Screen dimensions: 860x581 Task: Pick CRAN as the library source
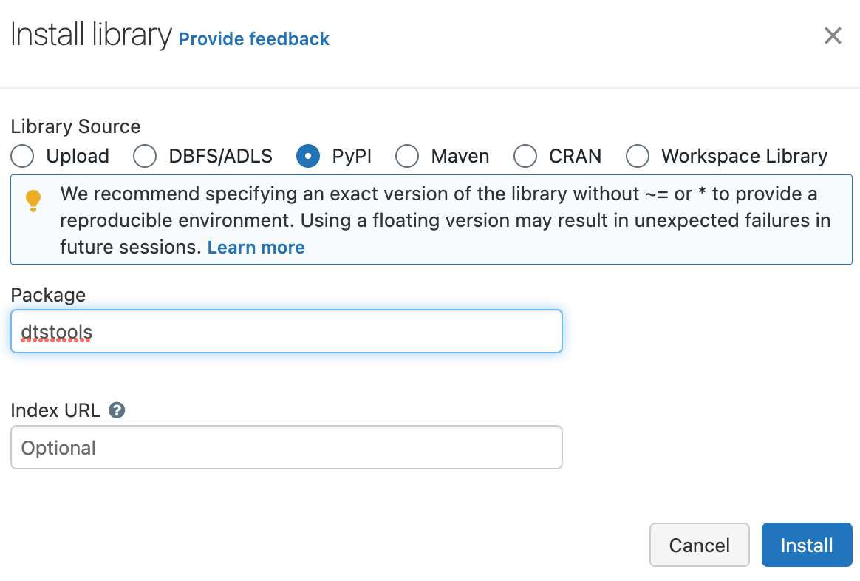[x=525, y=156]
